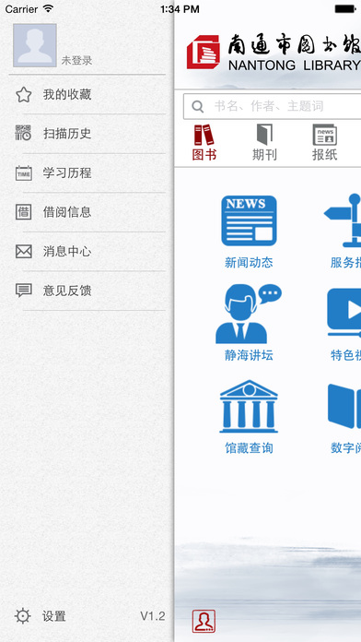Open the signpost service guide icon
The height and width of the screenshot is (642, 361).
[343, 220]
